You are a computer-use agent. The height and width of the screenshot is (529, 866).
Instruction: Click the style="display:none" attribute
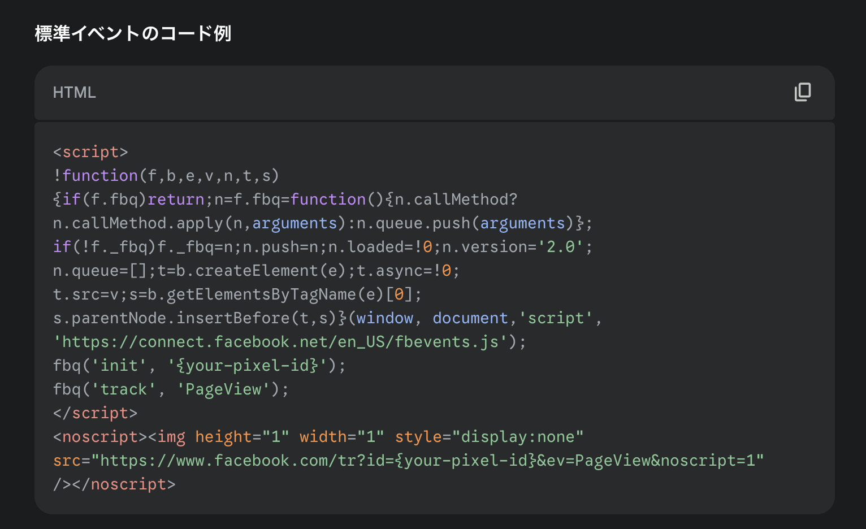[489, 437]
